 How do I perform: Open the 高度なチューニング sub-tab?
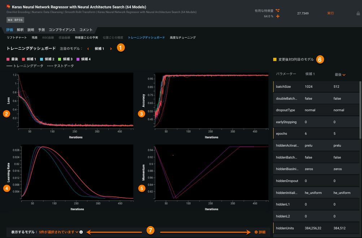coord(183,37)
